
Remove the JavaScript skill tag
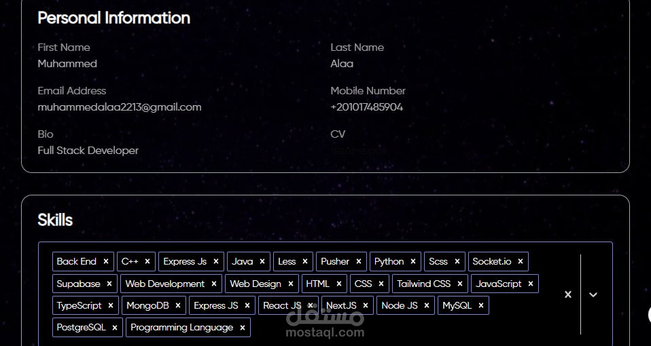[531, 284]
